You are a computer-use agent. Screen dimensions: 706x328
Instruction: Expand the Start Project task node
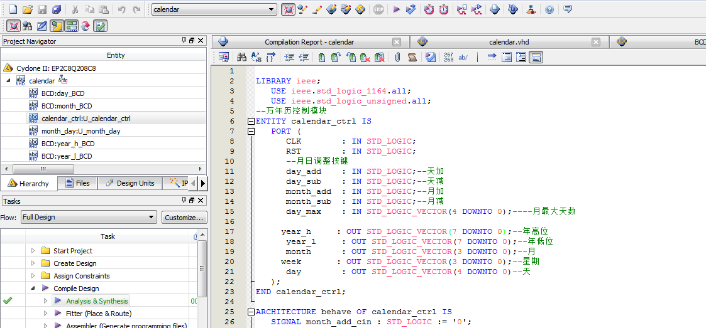(33, 251)
